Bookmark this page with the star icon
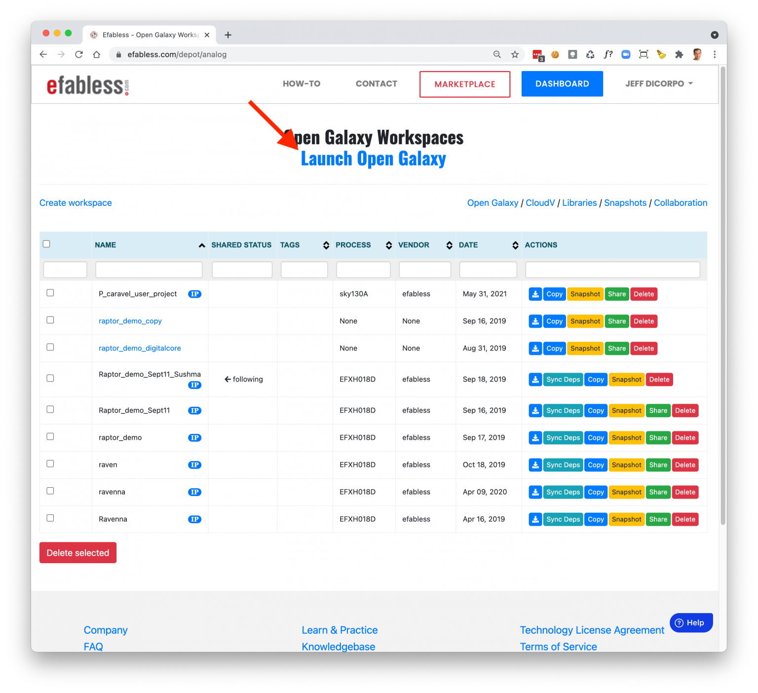This screenshot has width=758, height=693. (x=515, y=54)
